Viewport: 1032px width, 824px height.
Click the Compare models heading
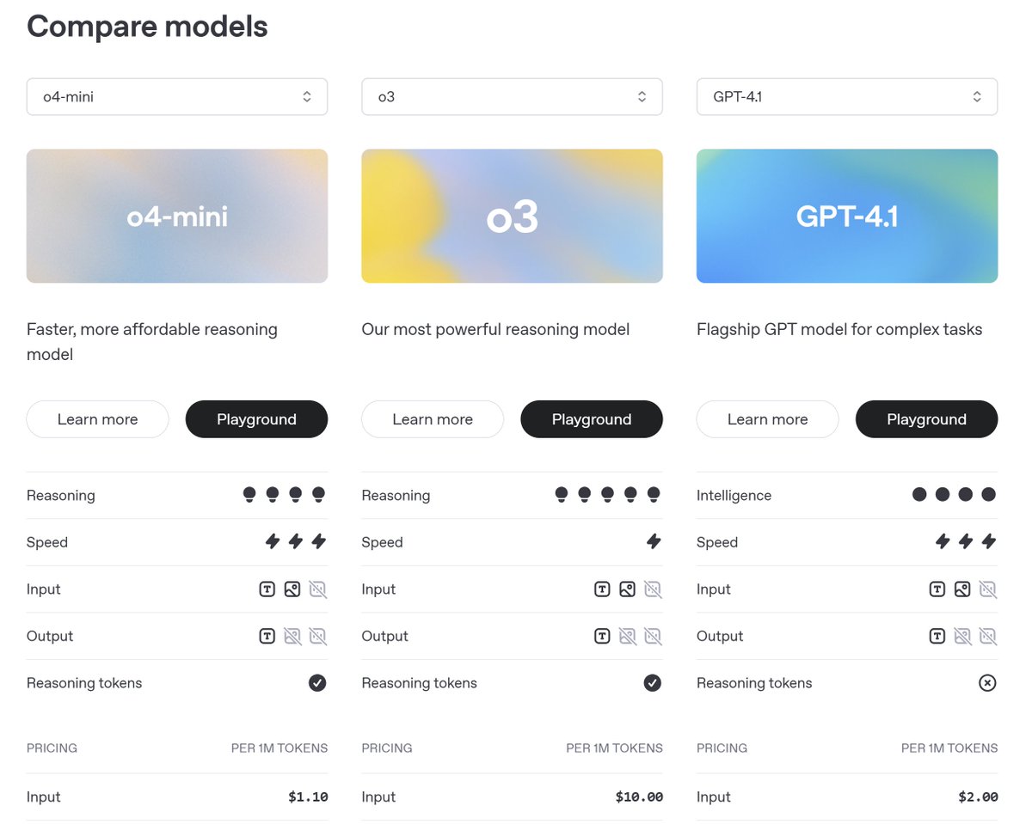[147, 26]
